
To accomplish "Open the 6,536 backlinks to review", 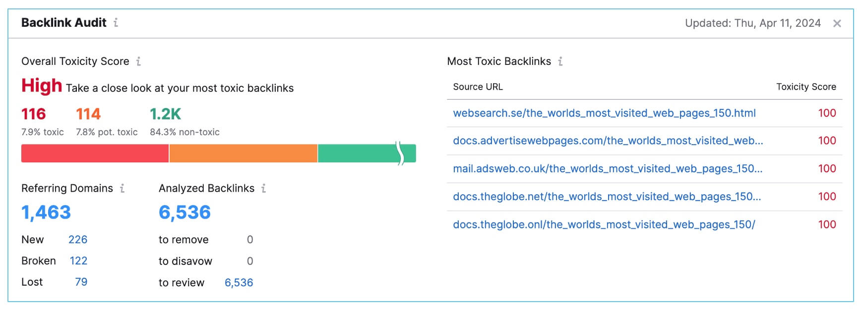I will click(239, 283).
